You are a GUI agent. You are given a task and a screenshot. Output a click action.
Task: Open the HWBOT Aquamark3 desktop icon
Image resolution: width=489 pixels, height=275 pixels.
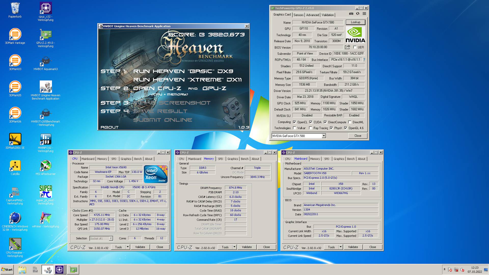click(46, 62)
